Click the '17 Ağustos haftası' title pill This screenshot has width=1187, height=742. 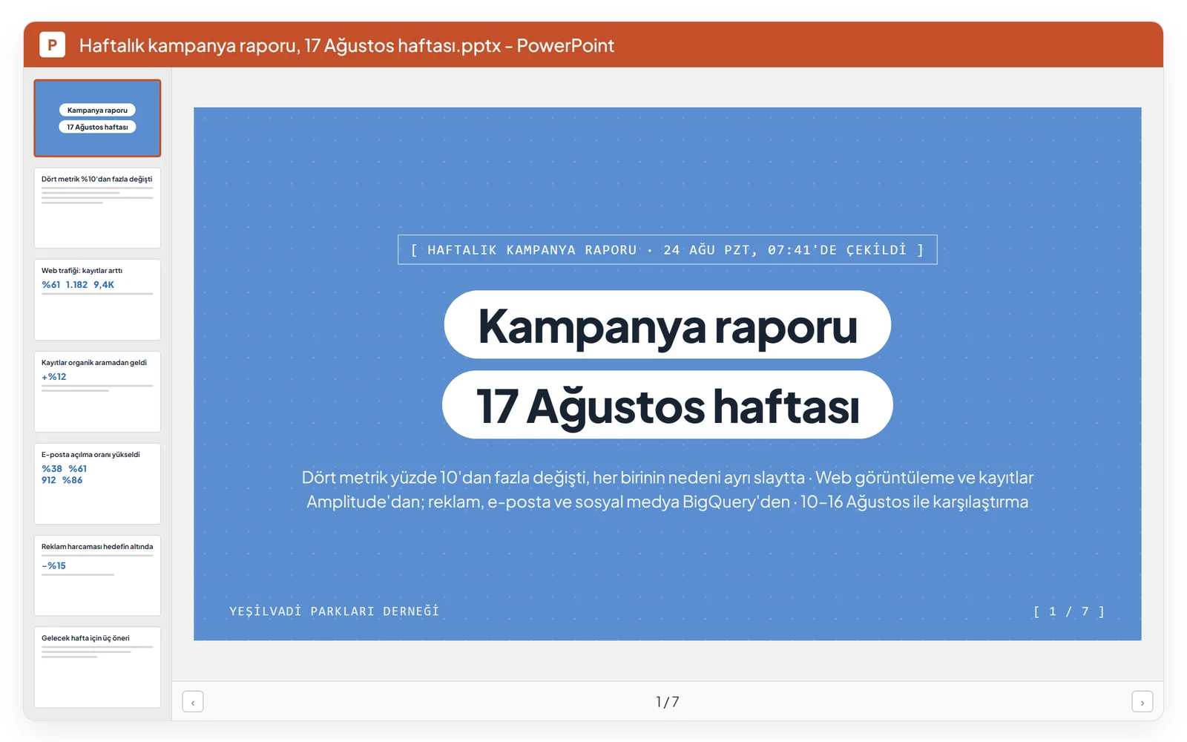tap(668, 405)
